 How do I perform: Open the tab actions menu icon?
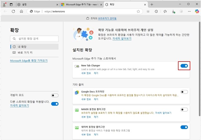coord(11,4)
